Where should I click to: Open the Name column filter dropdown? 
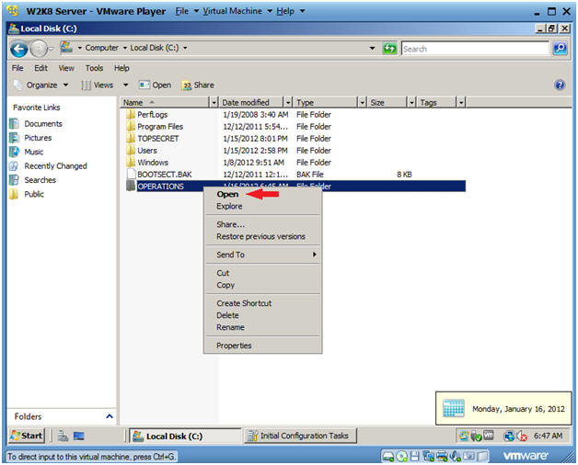click(214, 102)
